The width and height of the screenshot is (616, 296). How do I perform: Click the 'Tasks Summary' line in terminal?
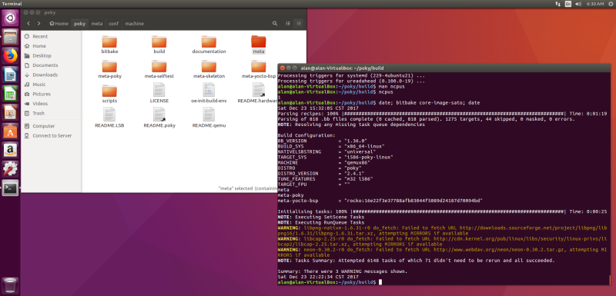tap(416, 261)
